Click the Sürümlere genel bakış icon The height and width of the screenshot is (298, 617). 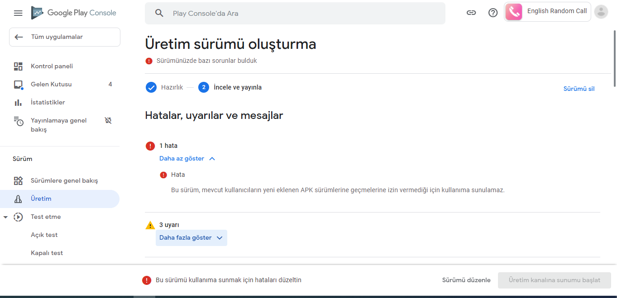(18, 181)
